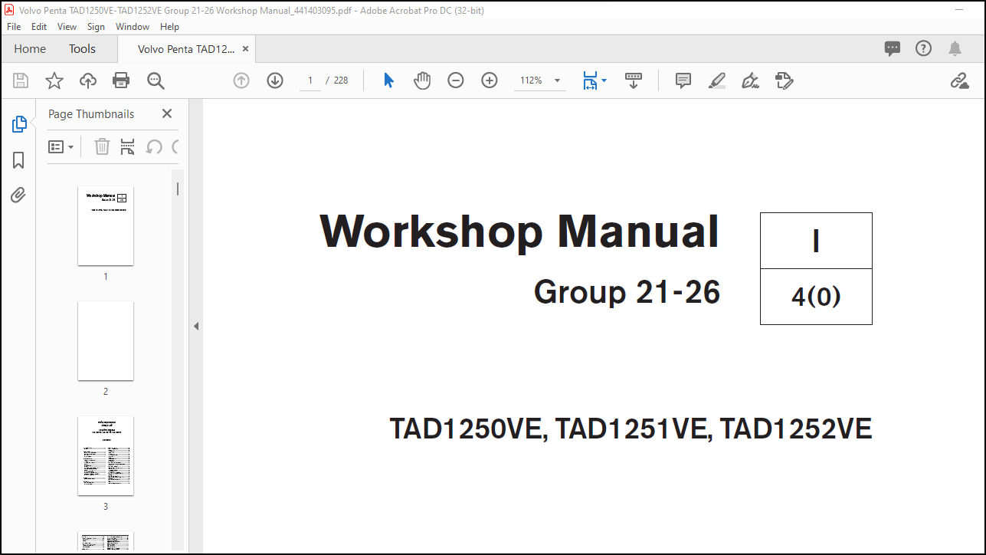Image resolution: width=986 pixels, height=555 pixels.
Task: Open the File menu
Action: coord(15,27)
